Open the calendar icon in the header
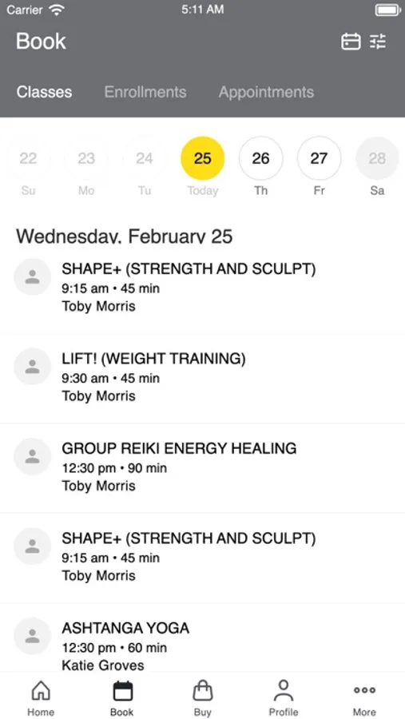This screenshot has width=405, height=719. 351,42
